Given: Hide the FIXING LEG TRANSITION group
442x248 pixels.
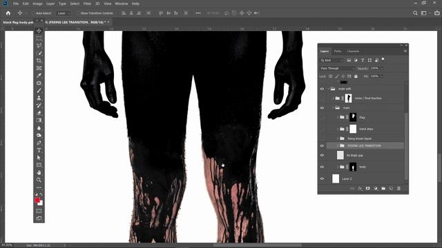Looking at the screenshot, I should [x=323, y=145].
